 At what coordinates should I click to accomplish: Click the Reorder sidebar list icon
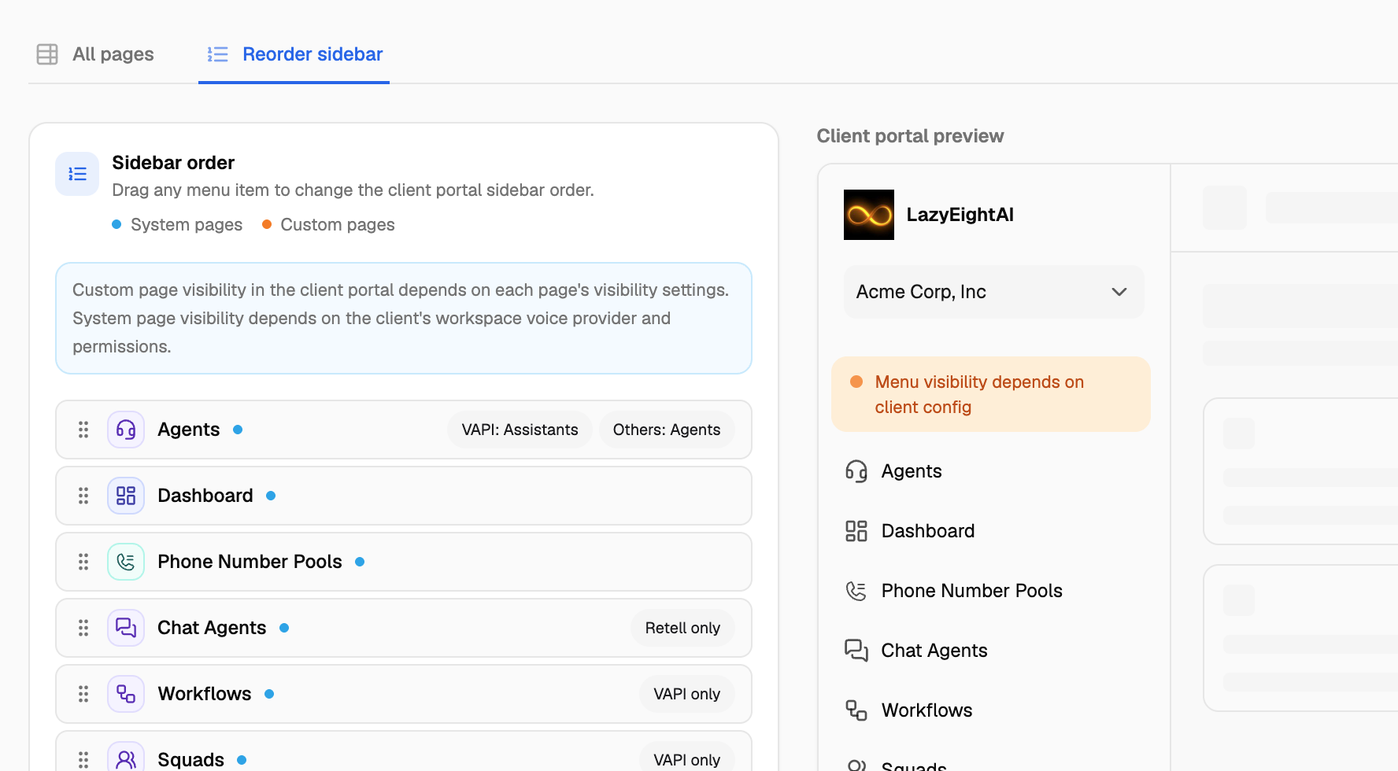click(x=218, y=54)
